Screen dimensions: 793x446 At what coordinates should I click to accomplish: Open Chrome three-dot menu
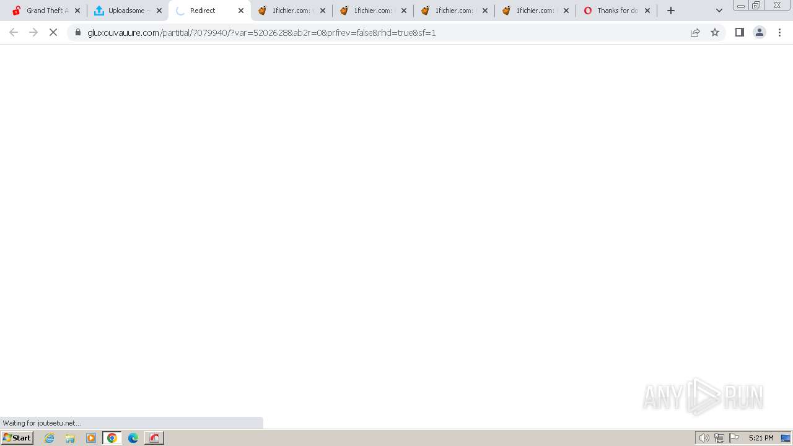[x=779, y=32]
